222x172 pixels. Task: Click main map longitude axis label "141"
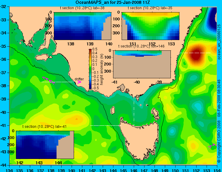tap(82, 170)
